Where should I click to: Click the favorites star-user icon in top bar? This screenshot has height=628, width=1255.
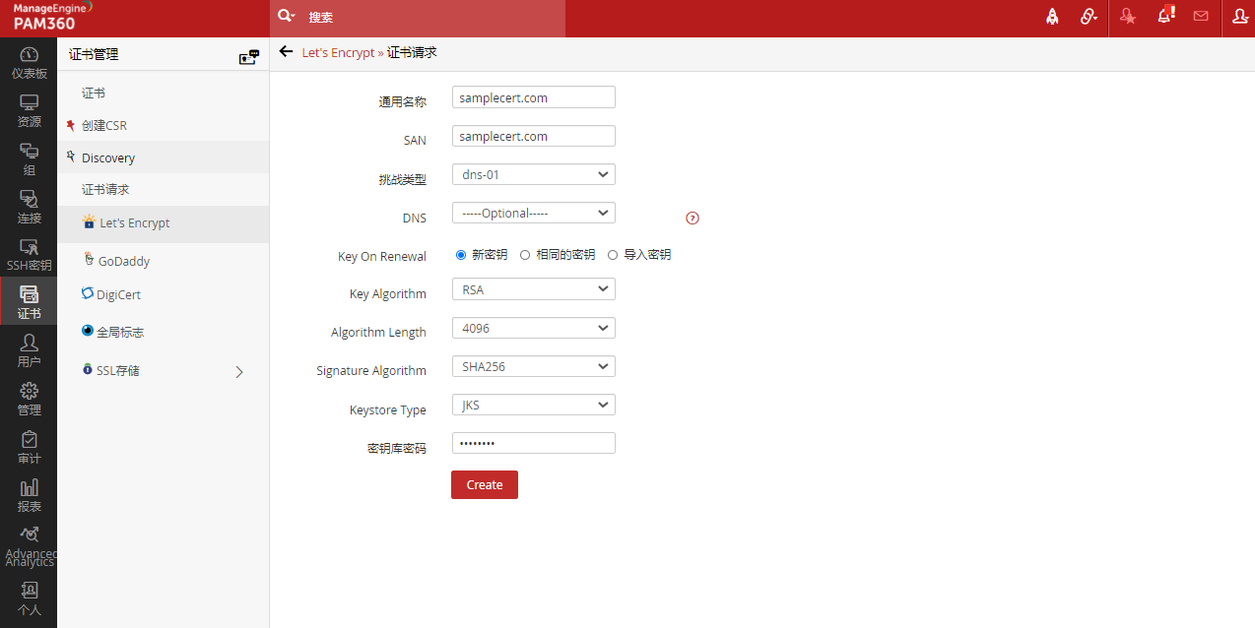pyautogui.click(x=1128, y=17)
